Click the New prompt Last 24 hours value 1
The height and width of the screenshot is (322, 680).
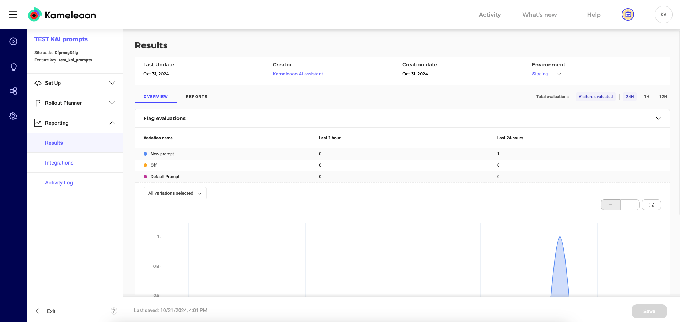pos(498,154)
